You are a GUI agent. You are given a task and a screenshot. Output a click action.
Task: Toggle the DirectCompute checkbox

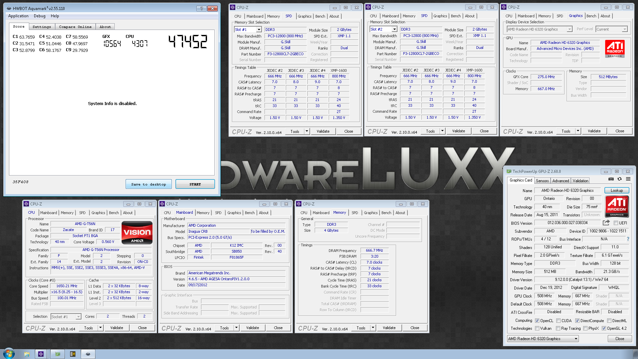577,321
